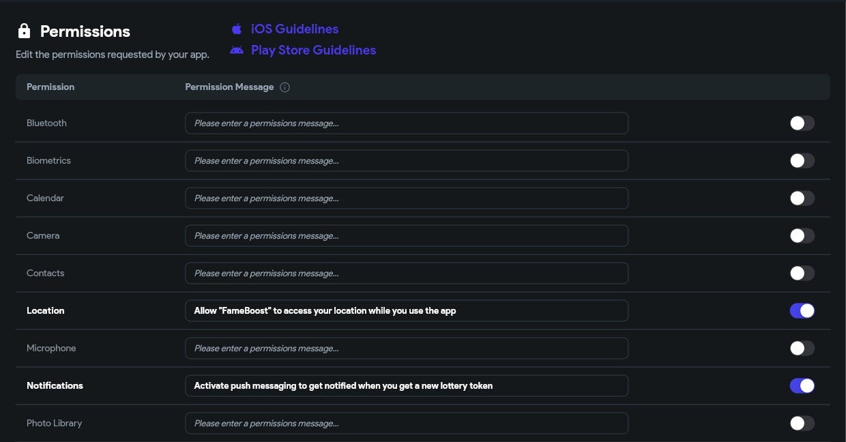Open the Play Store Guidelines link

pyautogui.click(x=313, y=50)
